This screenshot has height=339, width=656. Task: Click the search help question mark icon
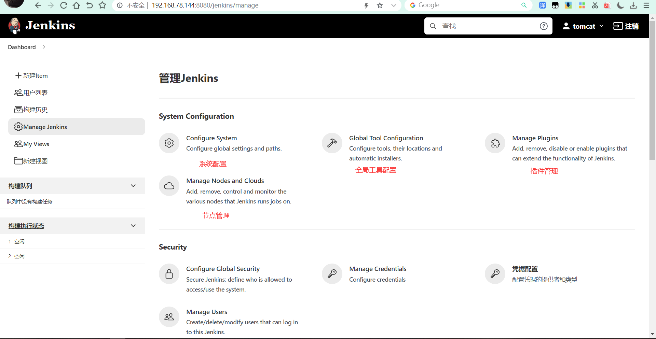(x=544, y=26)
